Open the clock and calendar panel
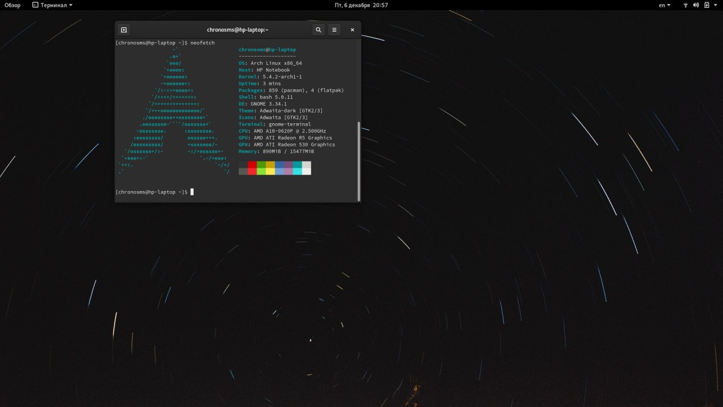Screen dimensions: 723x407 [x=361, y=5]
